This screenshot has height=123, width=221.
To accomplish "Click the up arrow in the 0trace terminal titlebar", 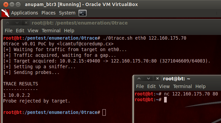I will [8, 23].
